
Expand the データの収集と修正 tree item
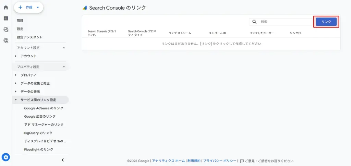pyautogui.click(x=16, y=83)
